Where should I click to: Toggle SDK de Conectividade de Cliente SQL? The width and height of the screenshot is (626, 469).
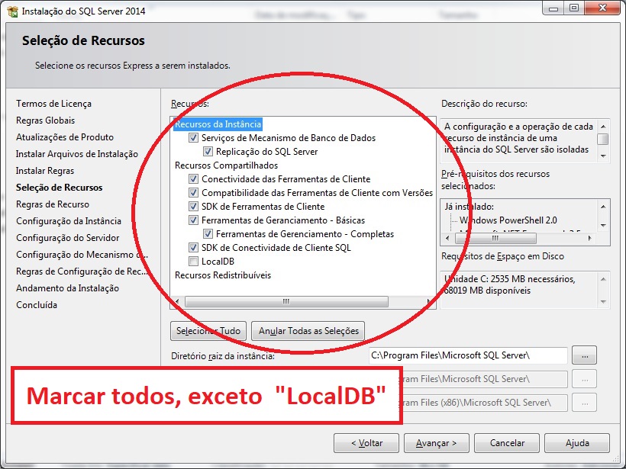pos(193,248)
